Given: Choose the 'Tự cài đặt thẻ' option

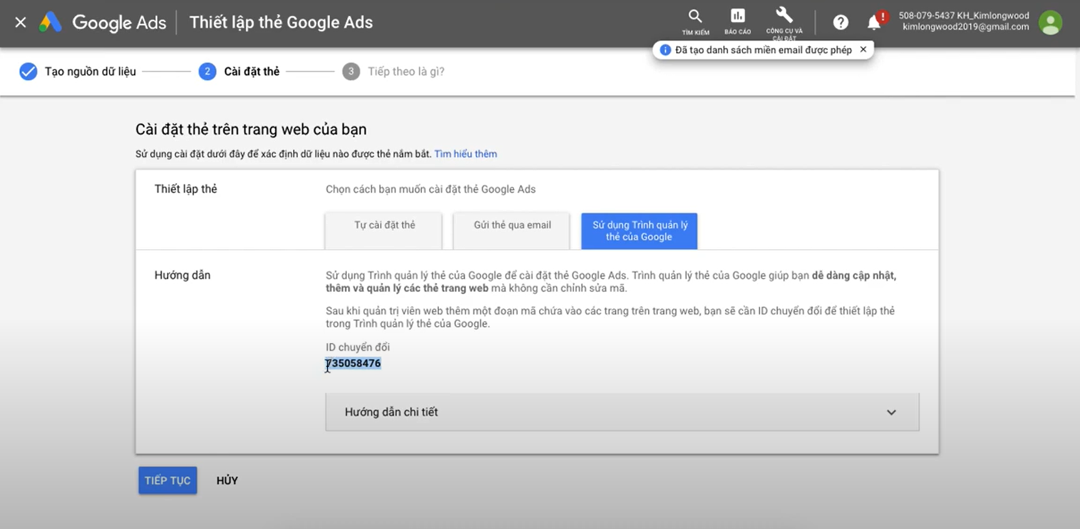Looking at the screenshot, I should coord(384,231).
